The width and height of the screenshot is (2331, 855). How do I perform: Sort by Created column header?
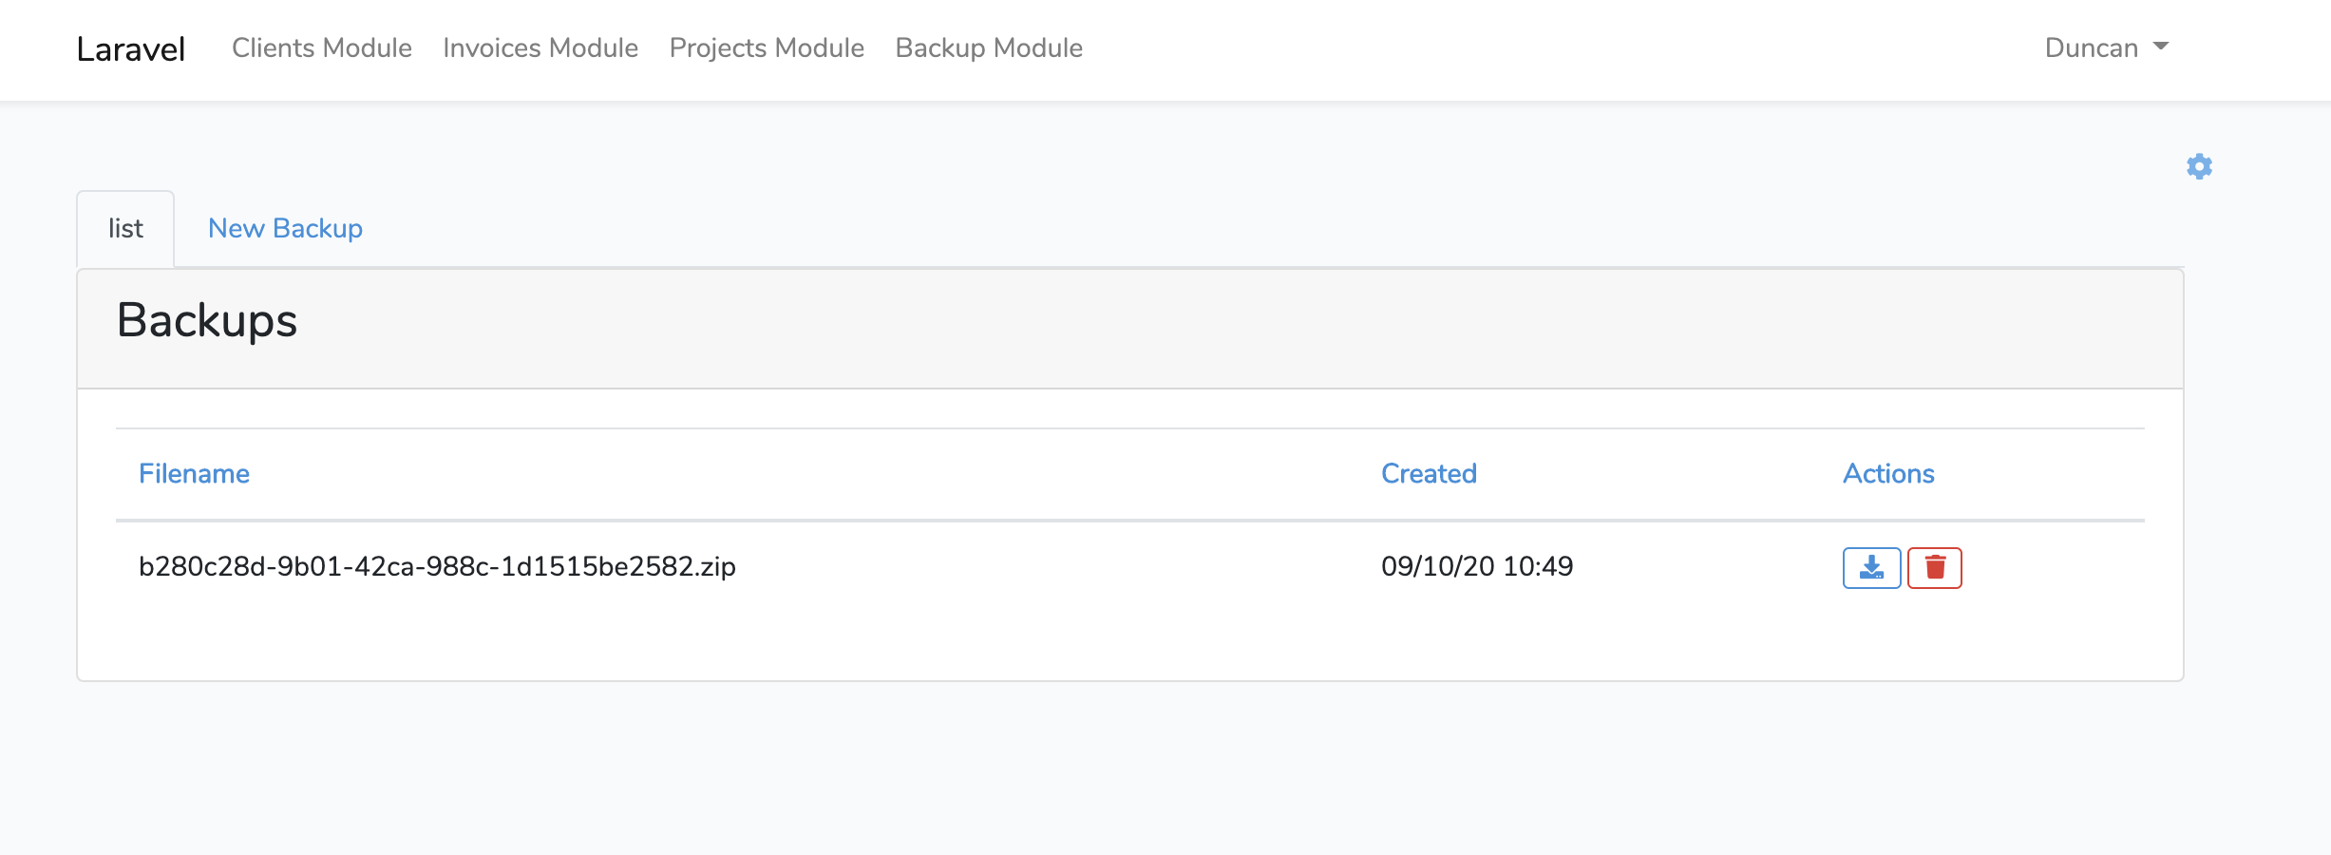coord(1429,474)
